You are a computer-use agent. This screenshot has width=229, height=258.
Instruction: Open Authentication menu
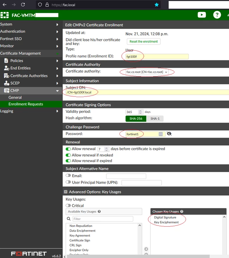(x=13, y=31)
